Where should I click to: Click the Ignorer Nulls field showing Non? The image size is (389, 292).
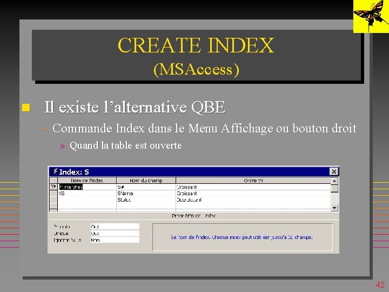click(x=115, y=240)
